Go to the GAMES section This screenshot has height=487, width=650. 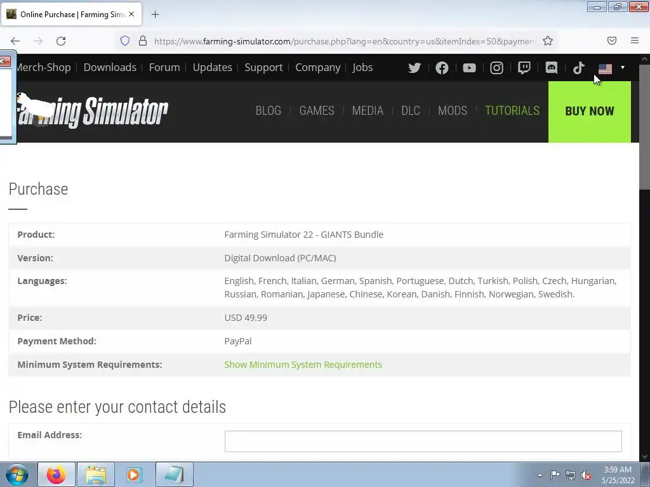(x=317, y=110)
